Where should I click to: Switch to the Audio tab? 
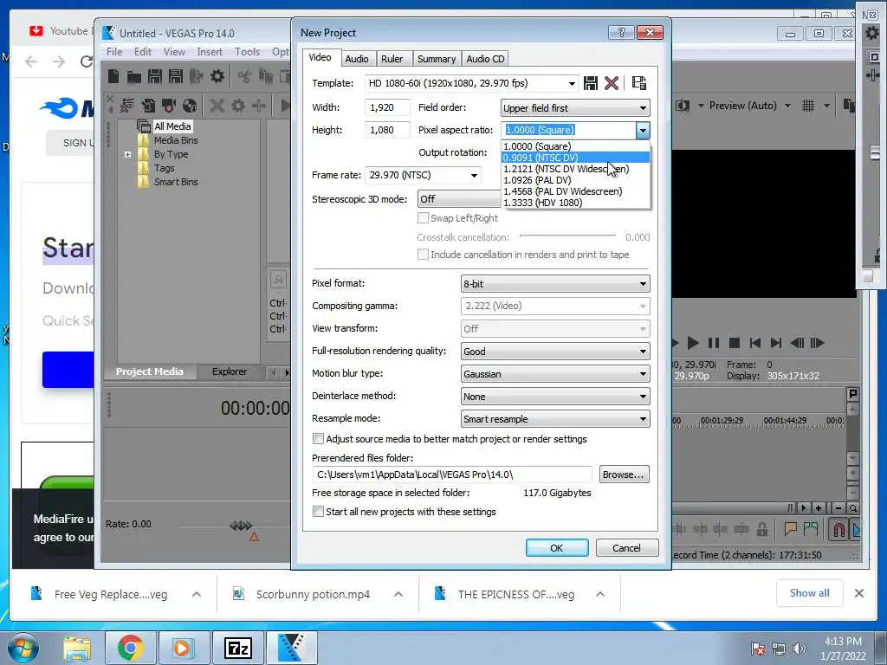[x=356, y=59]
